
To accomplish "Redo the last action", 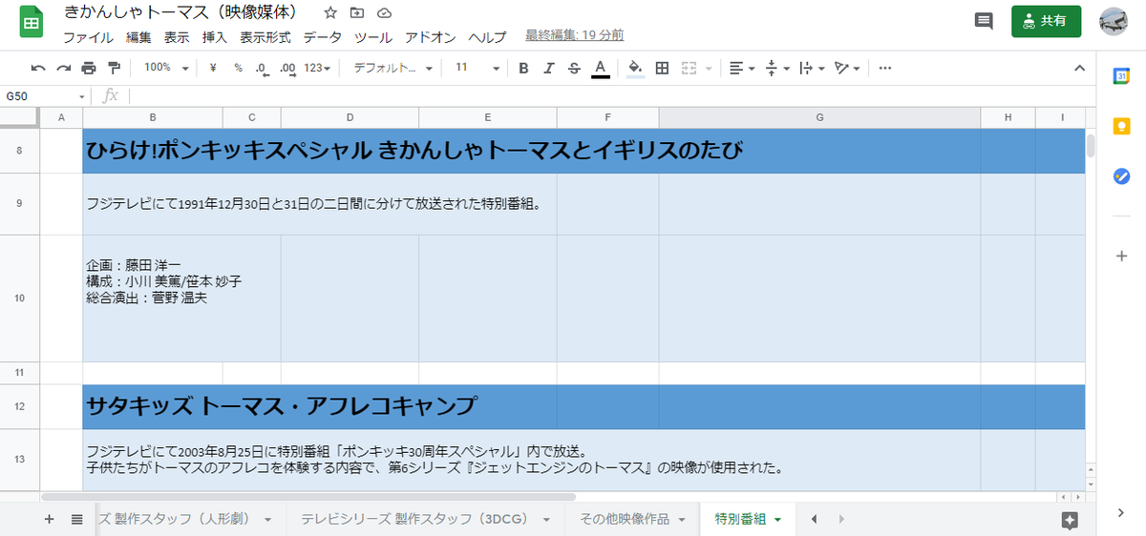I will pyautogui.click(x=64, y=68).
